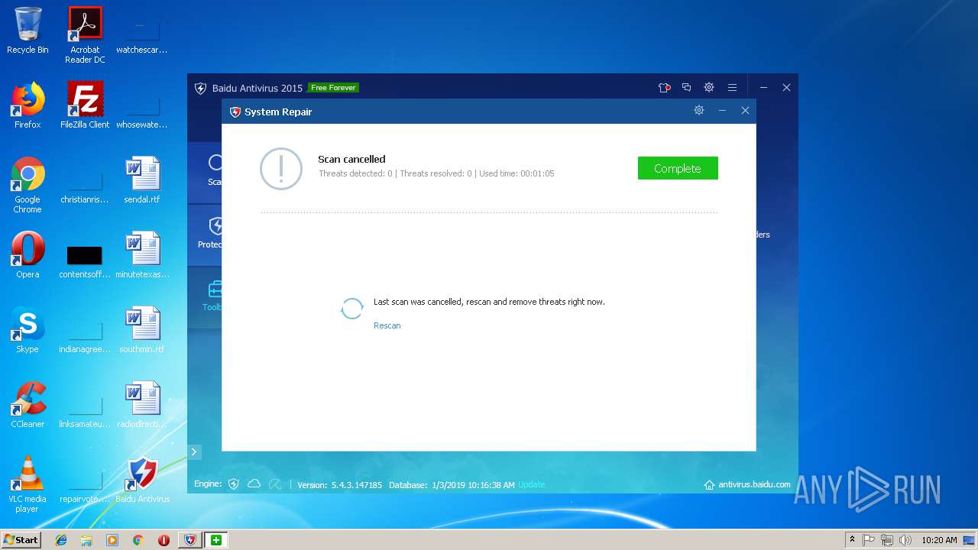Select minutetexas file on desktop
Viewport: 978px width, 550px height.
[142, 255]
